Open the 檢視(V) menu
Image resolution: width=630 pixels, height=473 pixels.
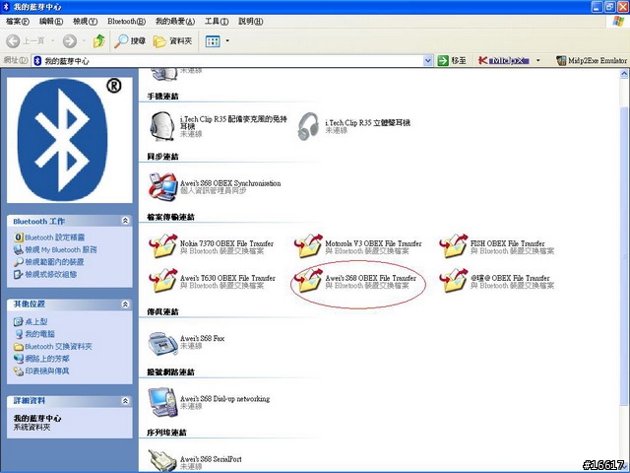pos(85,22)
